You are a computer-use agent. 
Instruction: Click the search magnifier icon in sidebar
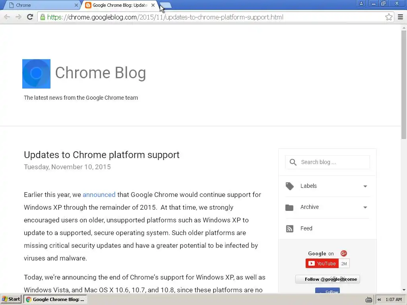point(293,162)
